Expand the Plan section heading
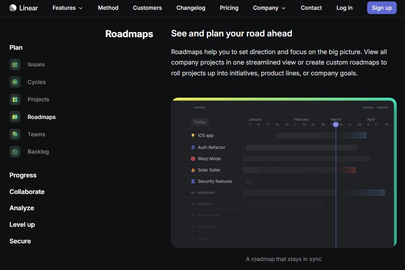The height and width of the screenshot is (270, 405). (16, 48)
